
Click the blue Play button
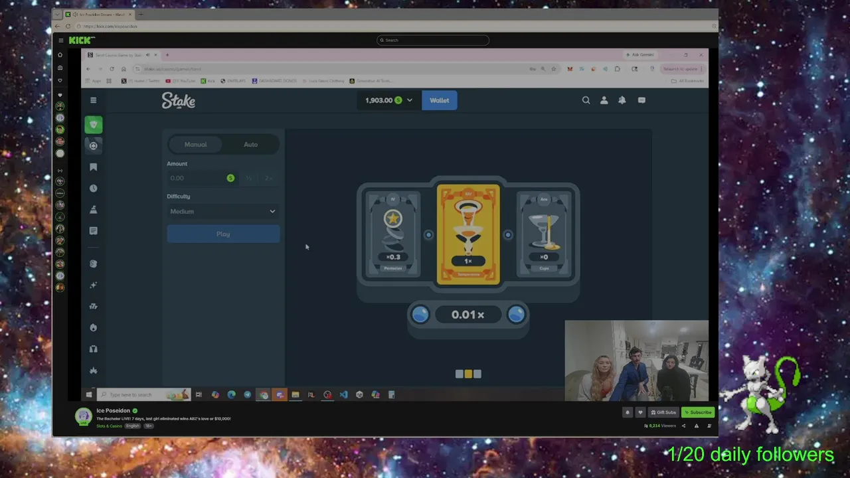point(223,234)
